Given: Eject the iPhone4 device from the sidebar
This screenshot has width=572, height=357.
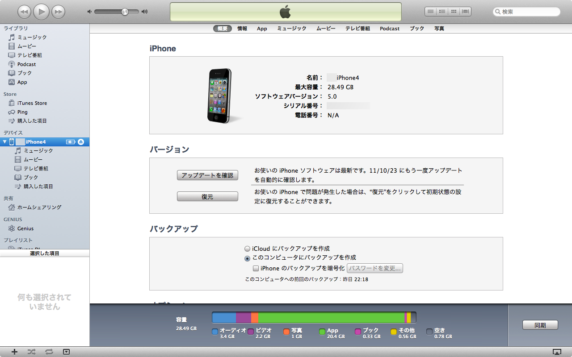Looking at the screenshot, I should (x=81, y=142).
